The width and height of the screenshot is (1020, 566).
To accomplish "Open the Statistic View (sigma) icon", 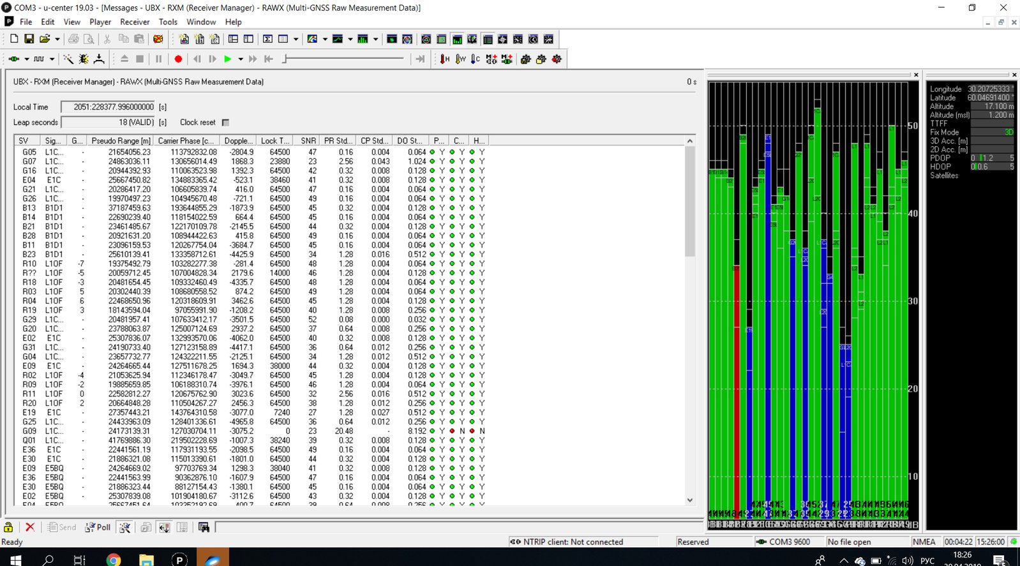I will 267,39.
